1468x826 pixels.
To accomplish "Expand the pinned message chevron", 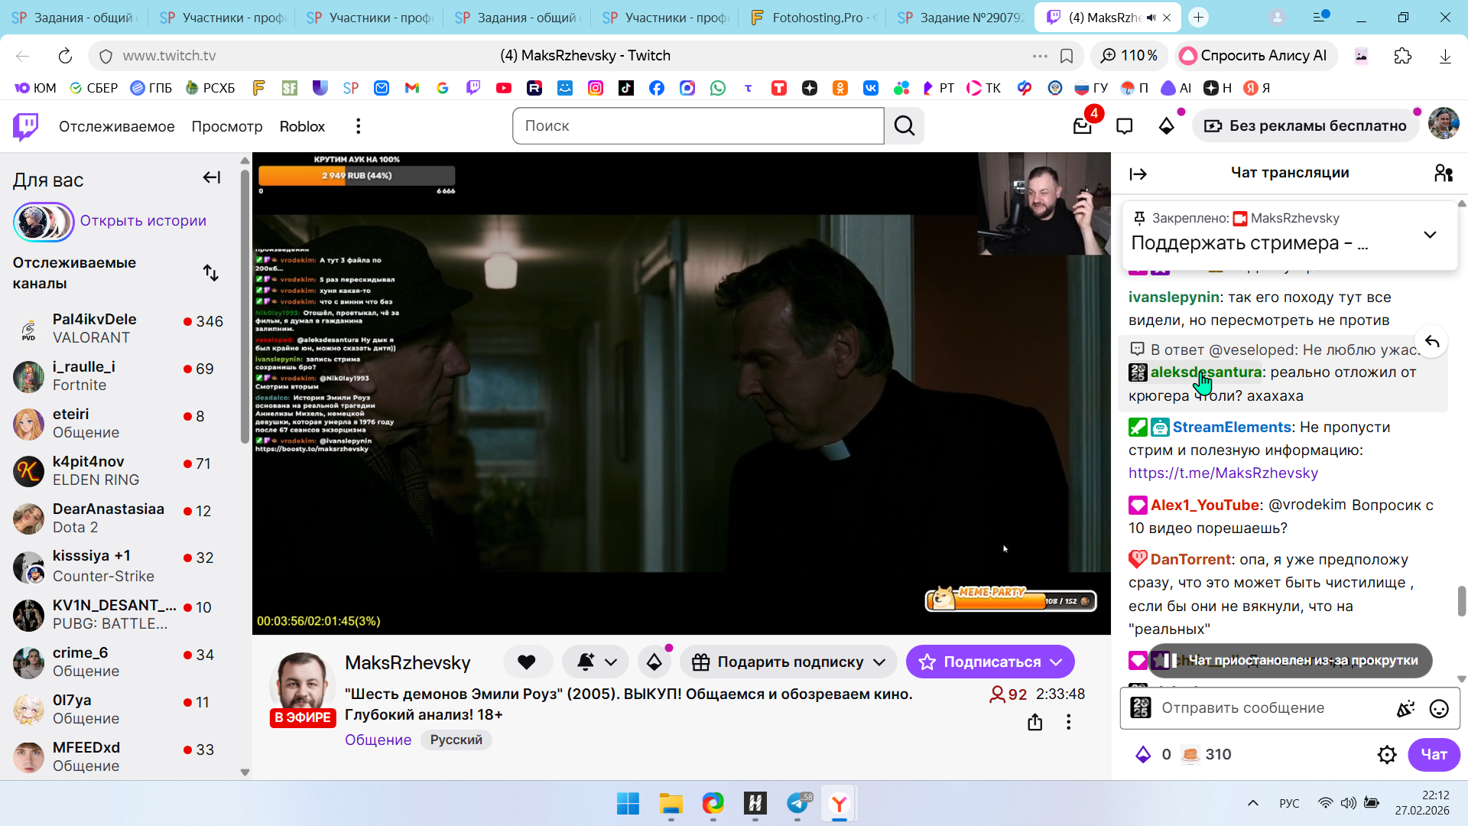I will point(1430,235).
